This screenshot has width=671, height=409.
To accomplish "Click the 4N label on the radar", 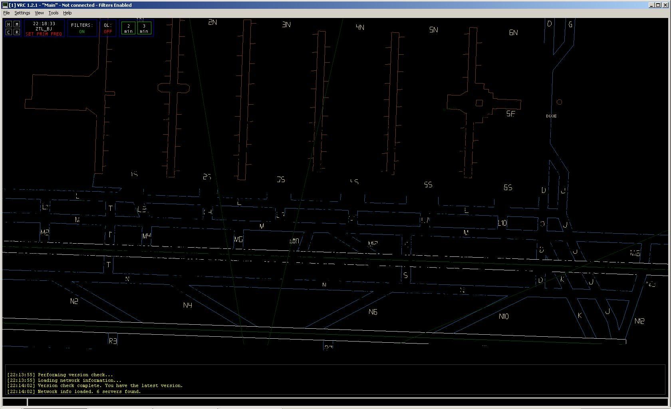I will click(x=360, y=27).
